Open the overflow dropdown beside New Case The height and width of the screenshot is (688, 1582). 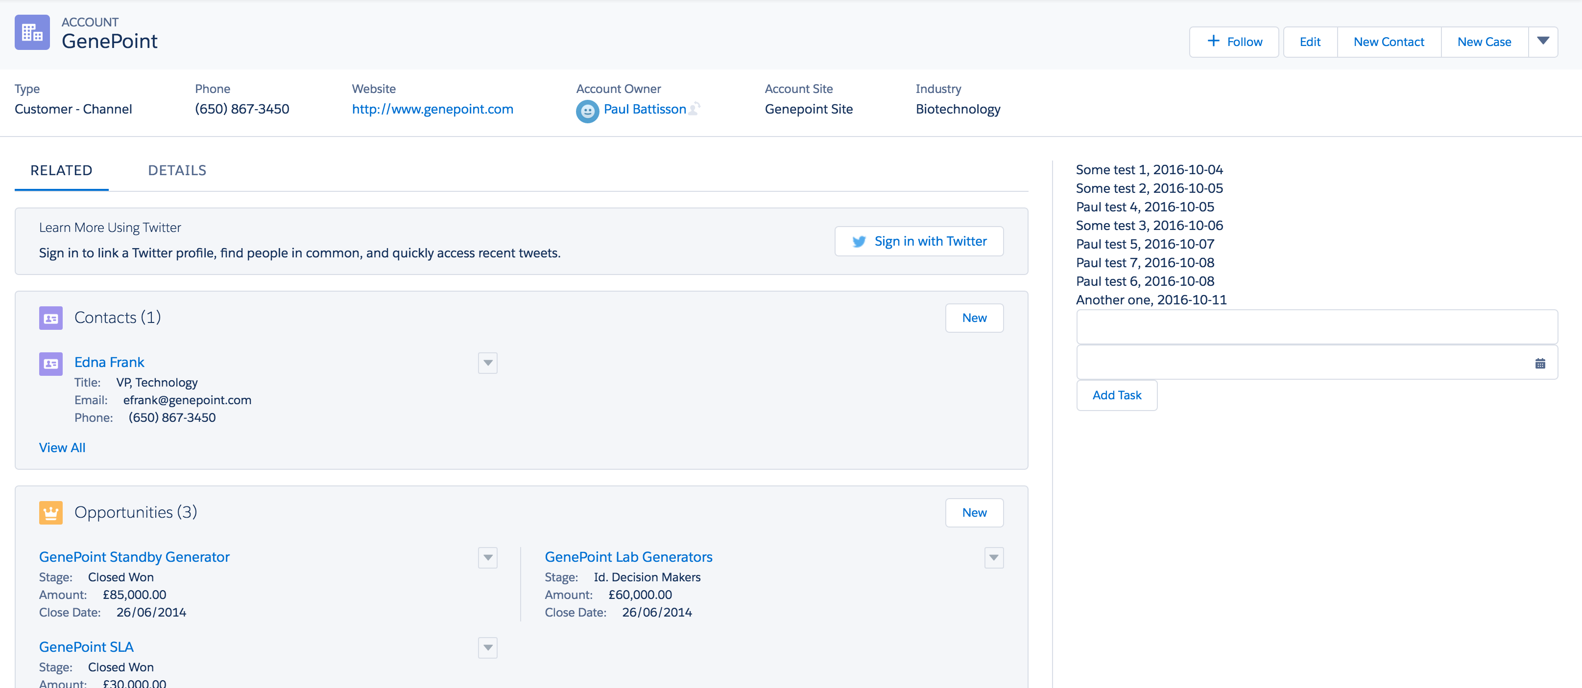pyautogui.click(x=1543, y=41)
